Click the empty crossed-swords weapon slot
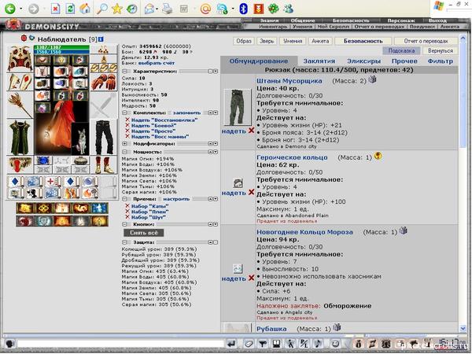 click(104, 105)
